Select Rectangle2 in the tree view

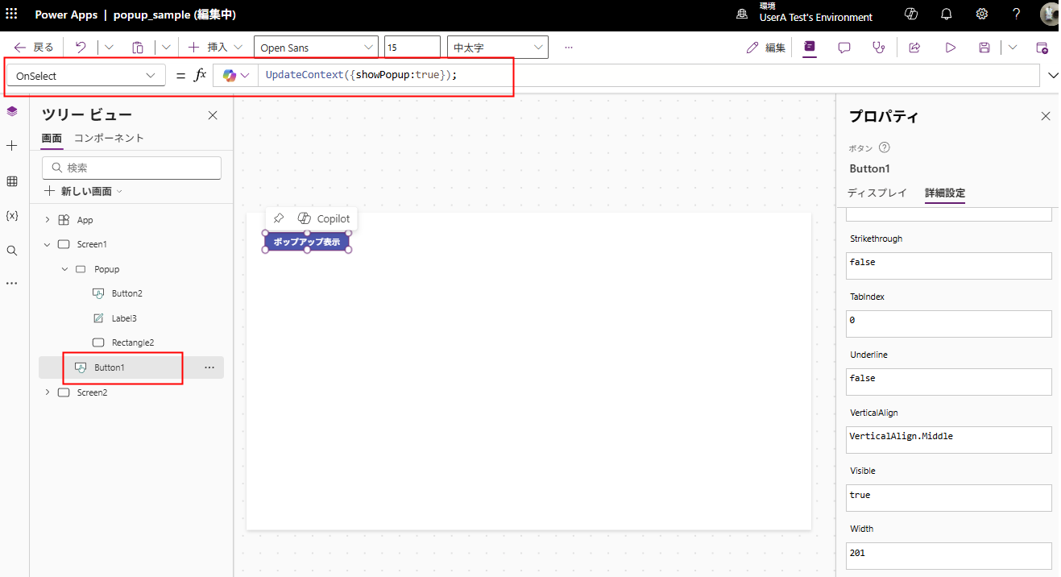pos(132,342)
